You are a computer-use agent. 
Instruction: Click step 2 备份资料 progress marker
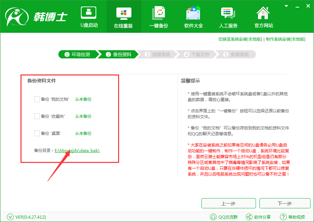118,54
